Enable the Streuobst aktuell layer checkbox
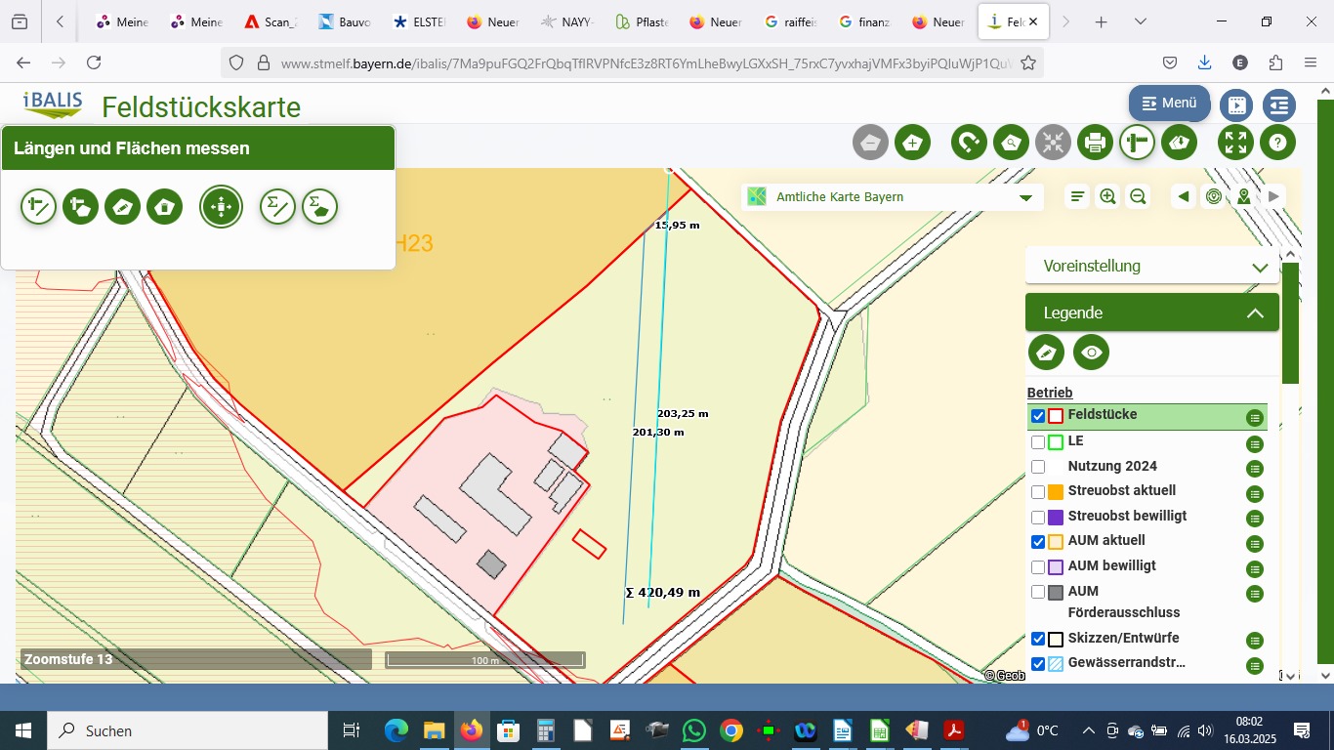Image resolution: width=1334 pixels, height=750 pixels. [x=1038, y=492]
